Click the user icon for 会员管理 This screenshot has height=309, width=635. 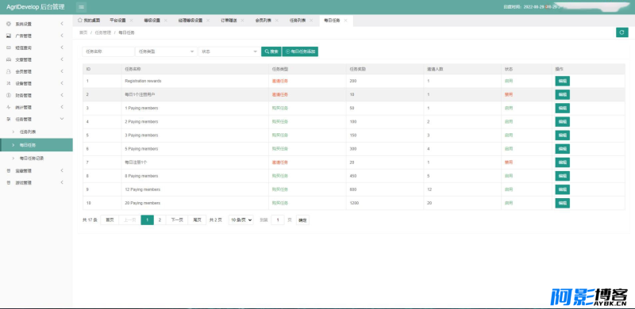(x=9, y=71)
